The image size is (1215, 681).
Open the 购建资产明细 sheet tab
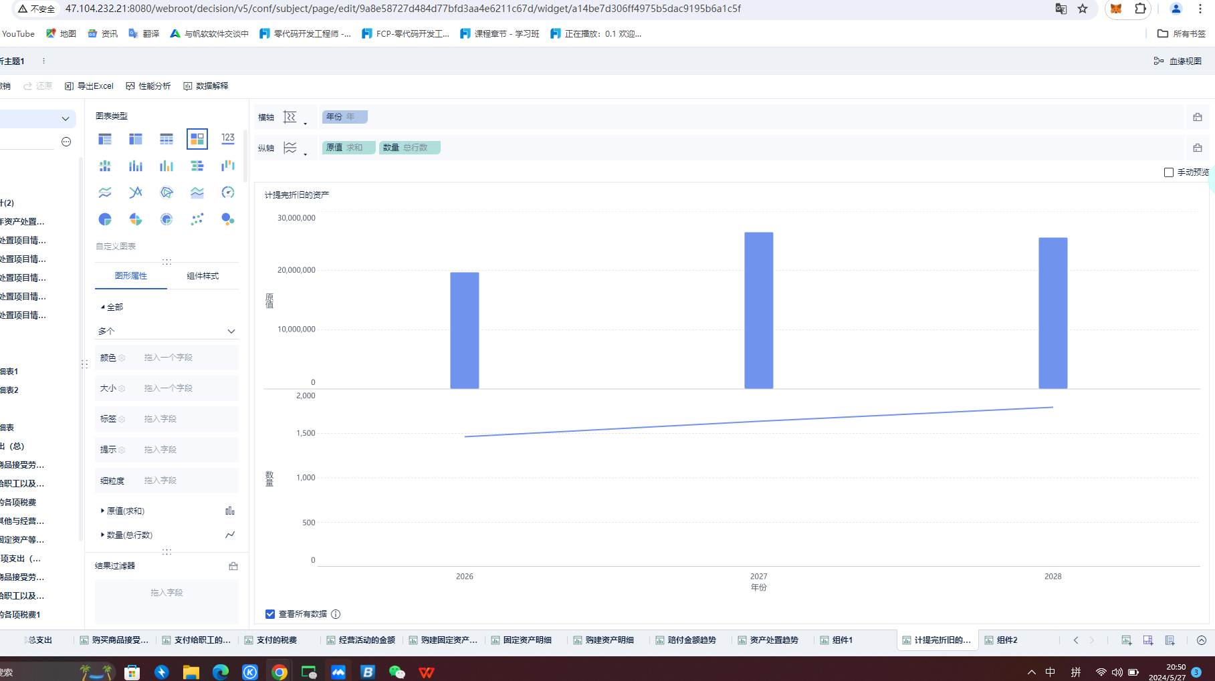pos(602,640)
